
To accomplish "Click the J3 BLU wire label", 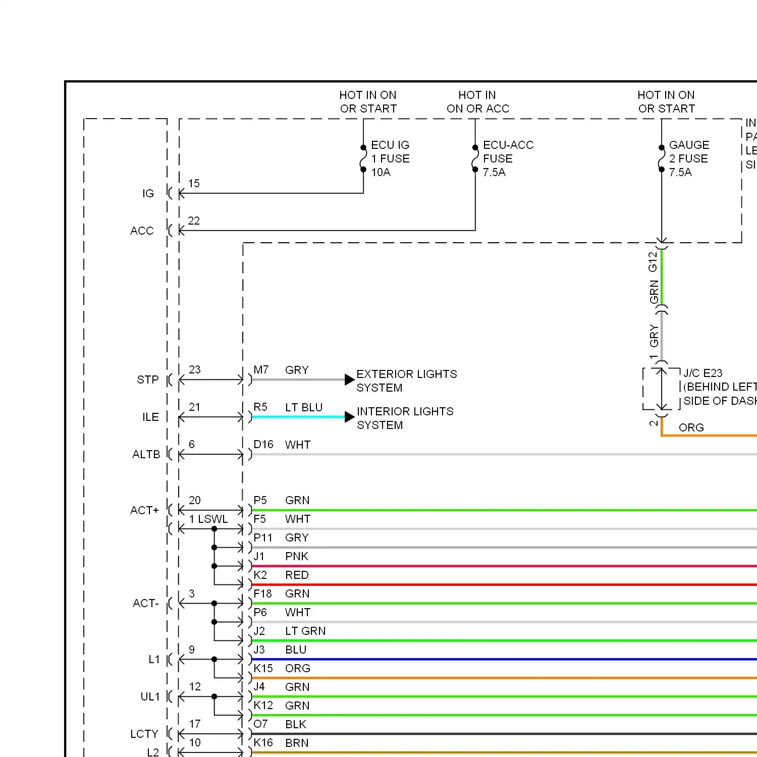I will 280,650.
